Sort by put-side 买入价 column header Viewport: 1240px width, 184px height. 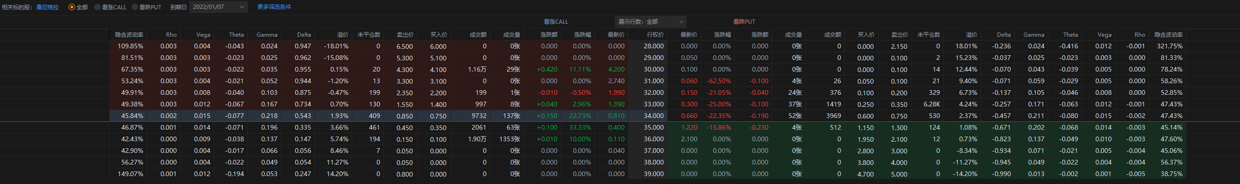tap(865, 34)
